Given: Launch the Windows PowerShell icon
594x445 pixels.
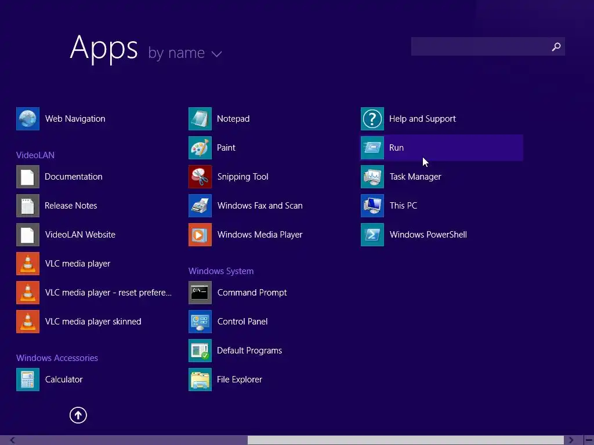Looking at the screenshot, I should (x=372, y=235).
